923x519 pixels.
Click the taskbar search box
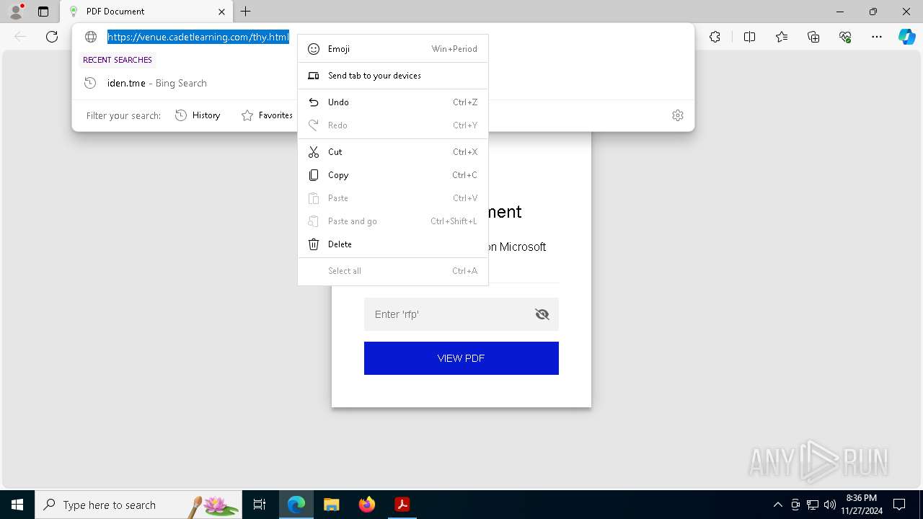click(x=138, y=505)
